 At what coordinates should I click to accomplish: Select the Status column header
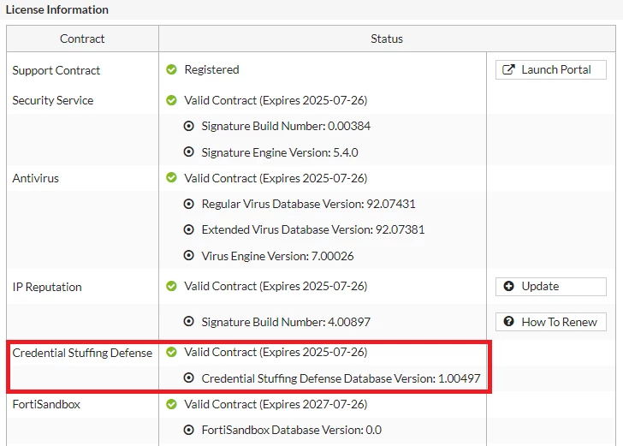click(387, 39)
